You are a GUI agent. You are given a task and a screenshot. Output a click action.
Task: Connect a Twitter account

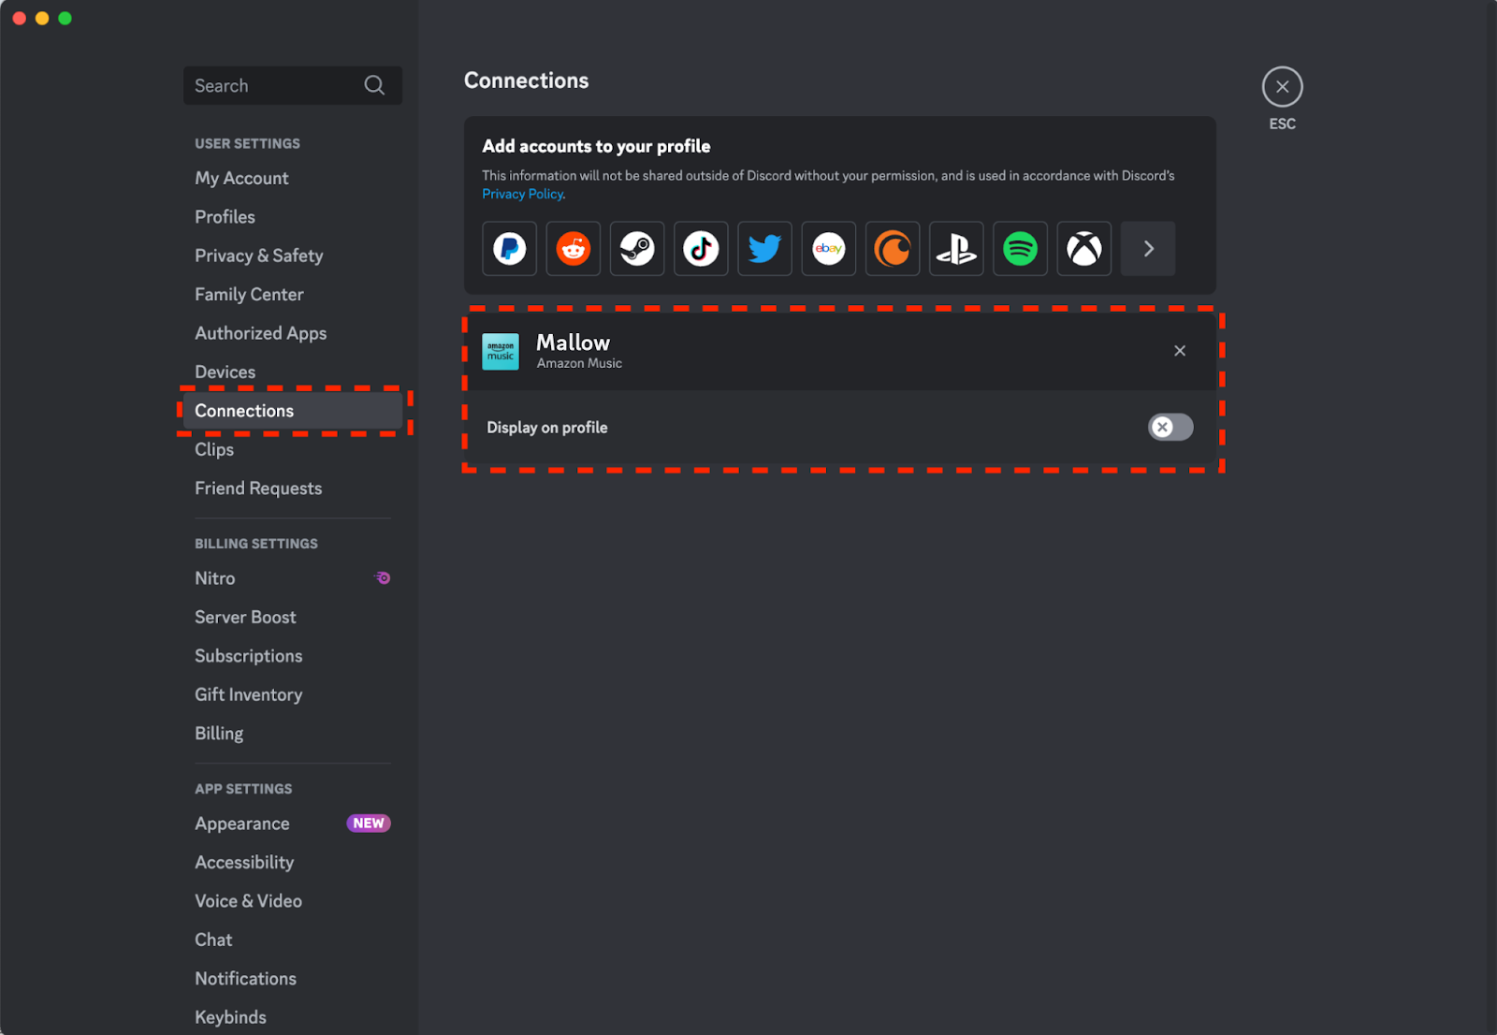pyautogui.click(x=764, y=249)
